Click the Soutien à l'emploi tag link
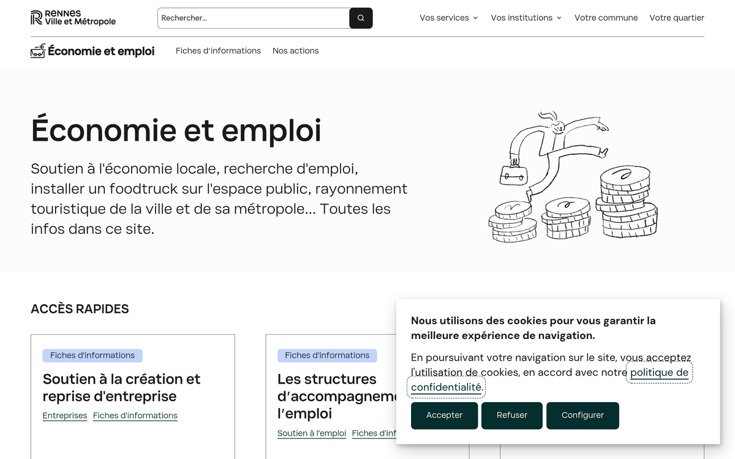This screenshot has width=735, height=459. click(x=311, y=433)
